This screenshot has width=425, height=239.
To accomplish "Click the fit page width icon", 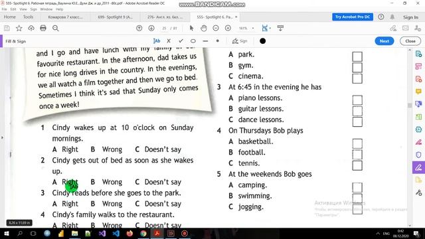I will click(265, 28).
